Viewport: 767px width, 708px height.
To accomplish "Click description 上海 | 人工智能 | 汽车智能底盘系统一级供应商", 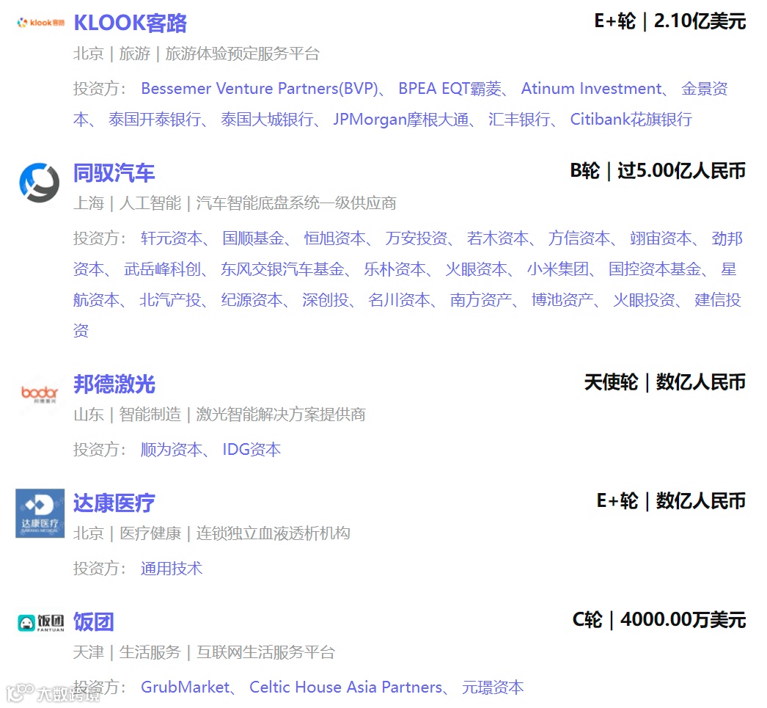I will 235,202.
